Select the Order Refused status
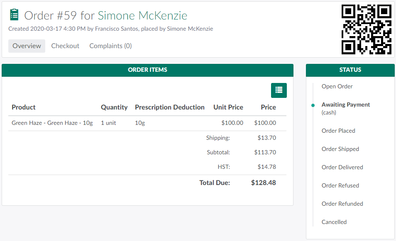The height and width of the screenshot is (241, 396). (x=340, y=185)
